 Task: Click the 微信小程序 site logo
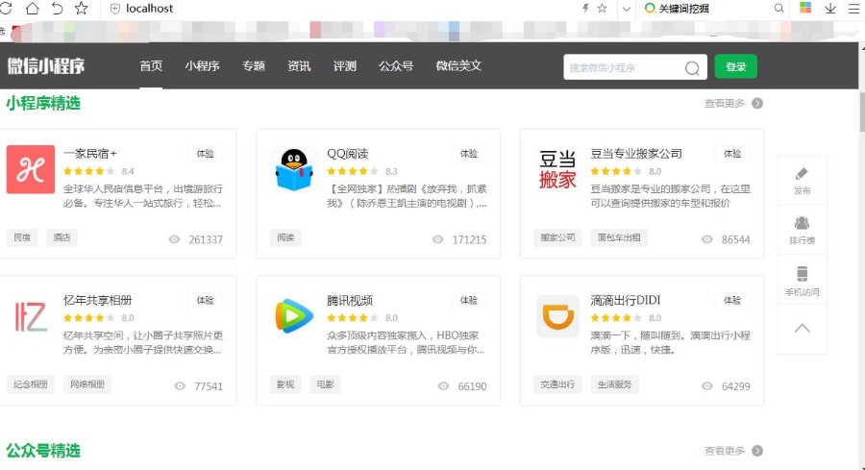pyautogui.click(x=46, y=66)
